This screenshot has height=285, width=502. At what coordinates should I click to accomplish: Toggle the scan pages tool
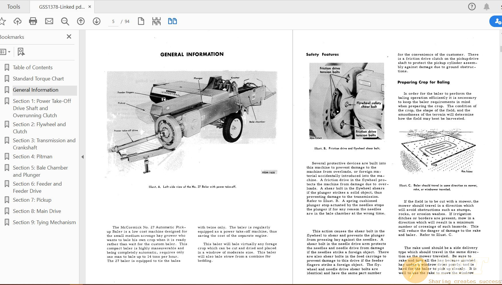coord(156,21)
